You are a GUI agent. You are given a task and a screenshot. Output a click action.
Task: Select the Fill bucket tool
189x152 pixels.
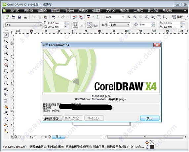[6, 125]
